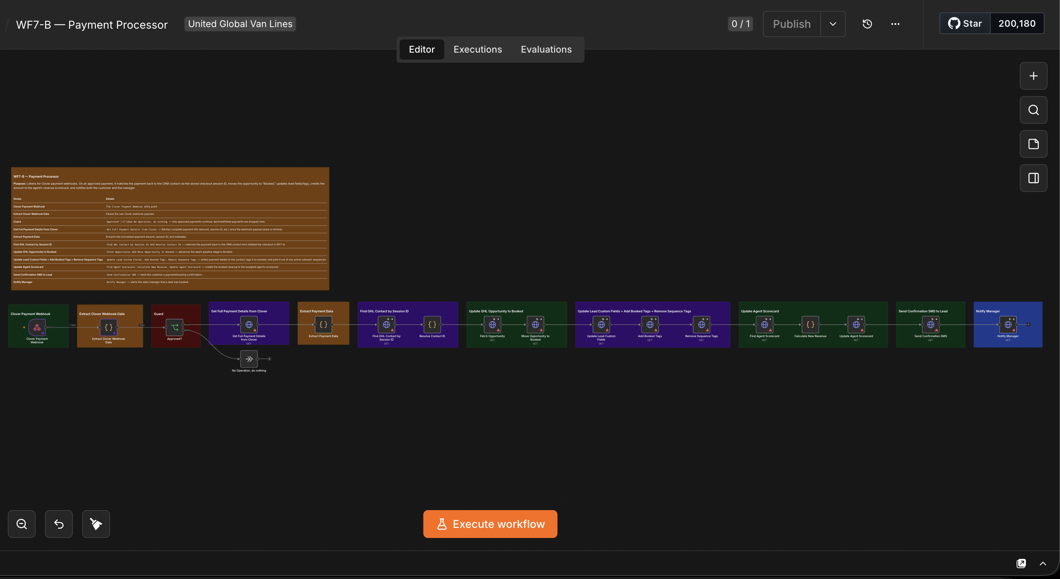Image resolution: width=1060 pixels, height=579 pixels.
Task: Open the Extract Payment Data code node
Action: click(324, 325)
